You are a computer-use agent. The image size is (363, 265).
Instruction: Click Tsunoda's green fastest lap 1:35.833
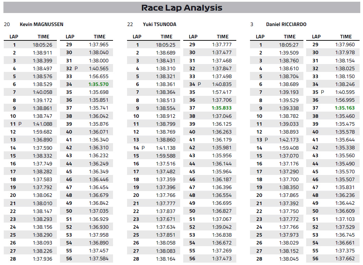222,108
